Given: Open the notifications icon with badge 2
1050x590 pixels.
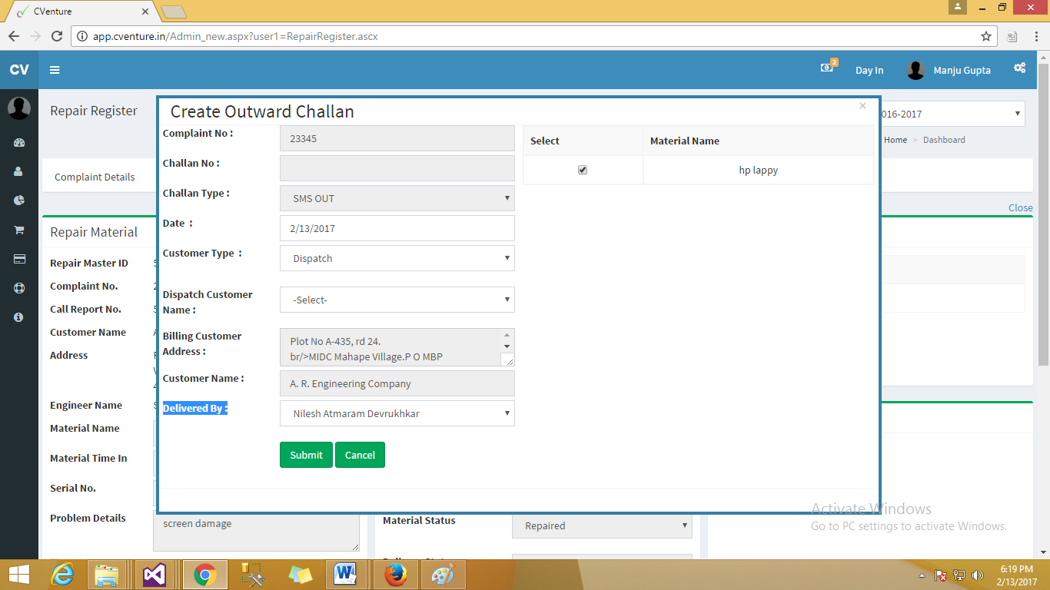Looking at the screenshot, I should (828, 67).
